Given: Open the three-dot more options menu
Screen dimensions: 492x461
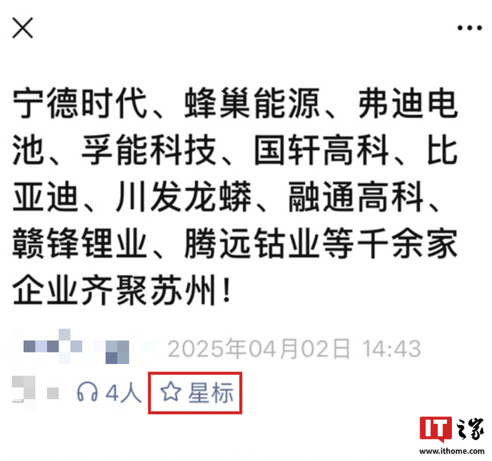Looking at the screenshot, I should click(470, 28).
